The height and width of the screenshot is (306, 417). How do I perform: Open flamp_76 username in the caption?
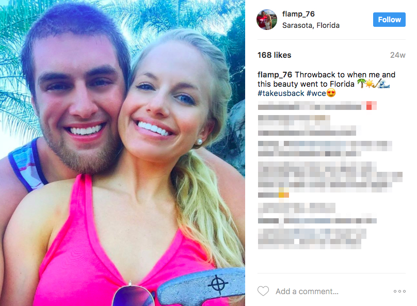[x=275, y=75]
